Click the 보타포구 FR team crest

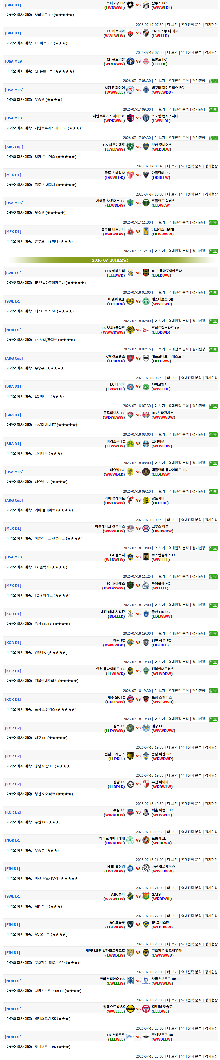130,5
